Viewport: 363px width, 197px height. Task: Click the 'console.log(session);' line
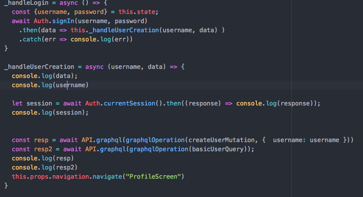click(x=50, y=112)
